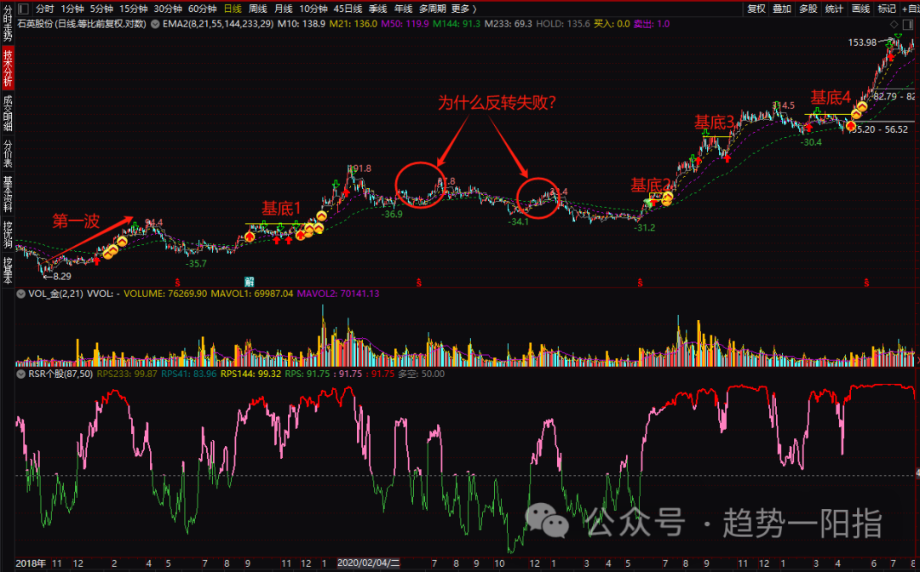
Task: Select the 10分钟 period
Action: (x=313, y=9)
